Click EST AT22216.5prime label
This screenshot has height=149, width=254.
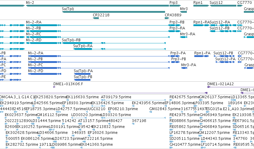coord(98,139)
